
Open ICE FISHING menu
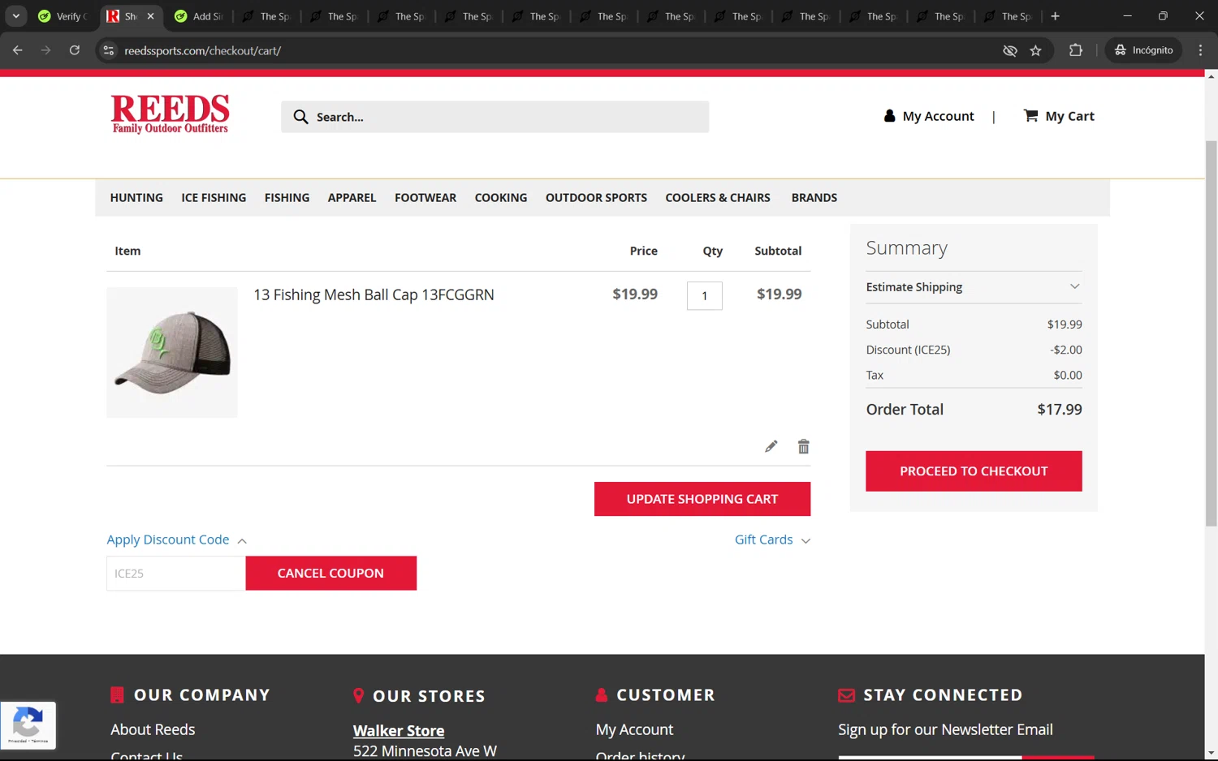tap(214, 198)
